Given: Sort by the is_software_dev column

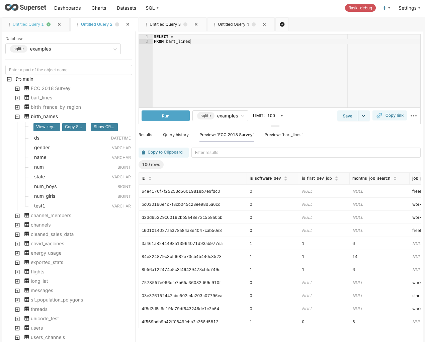Looking at the screenshot, I should 285,178.
